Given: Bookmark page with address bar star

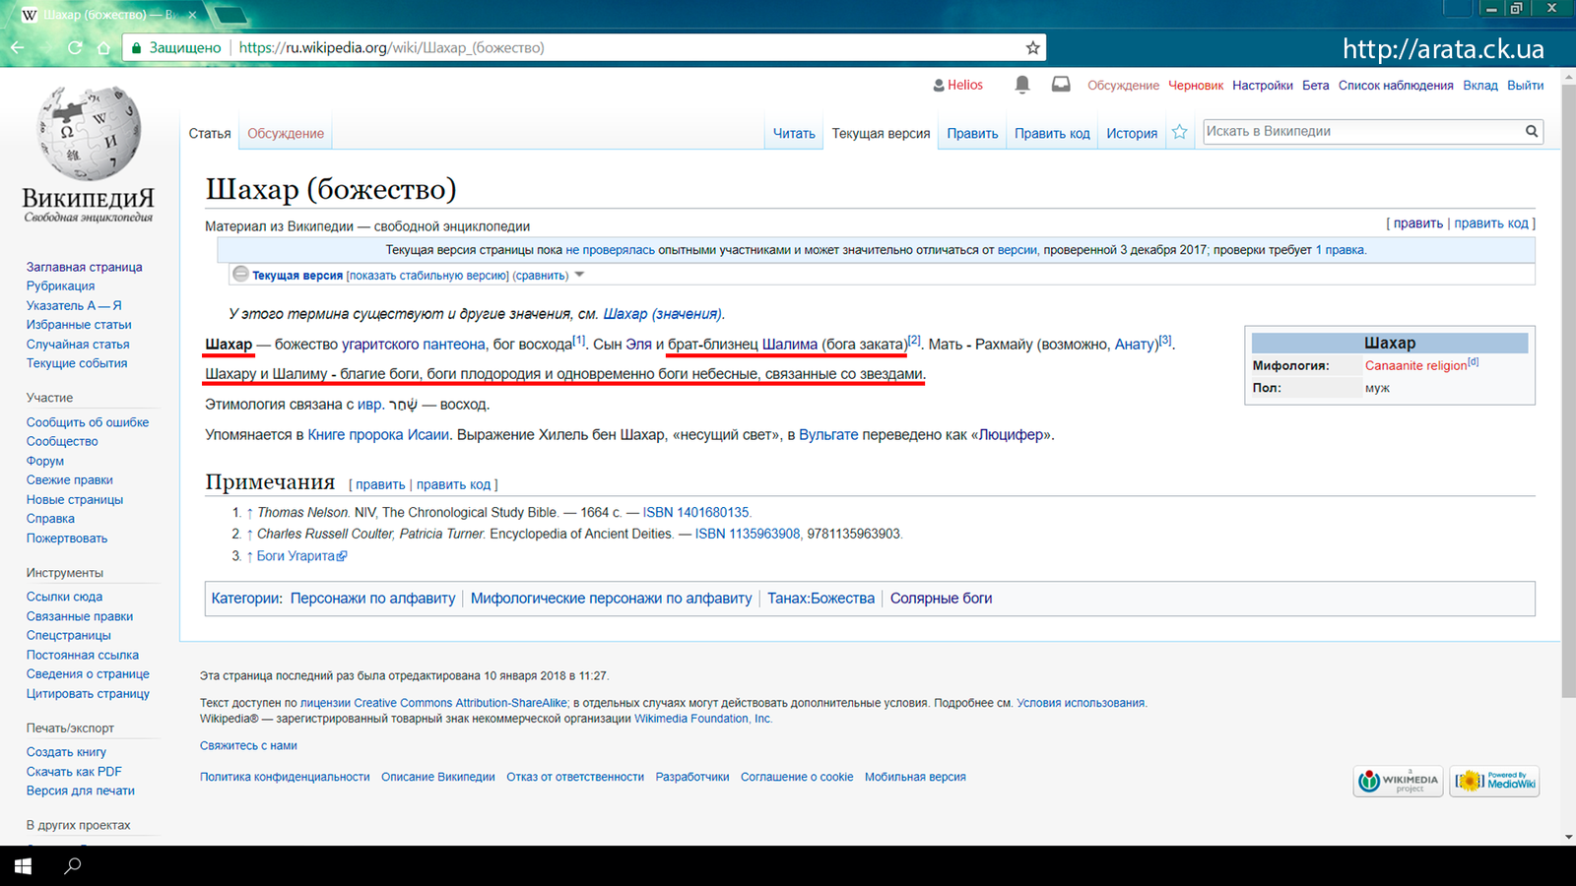Looking at the screenshot, I should pos(1032,47).
